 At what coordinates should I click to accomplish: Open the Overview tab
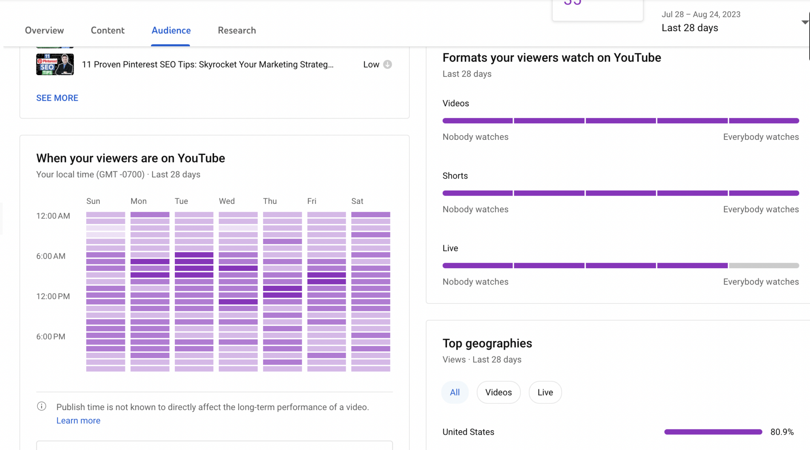44,30
